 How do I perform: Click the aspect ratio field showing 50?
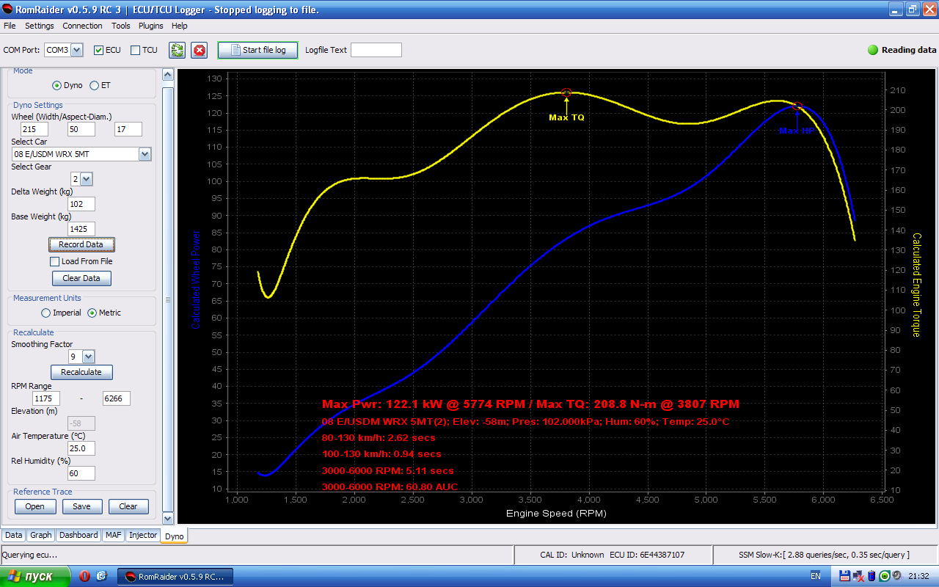(x=81, y=129)
